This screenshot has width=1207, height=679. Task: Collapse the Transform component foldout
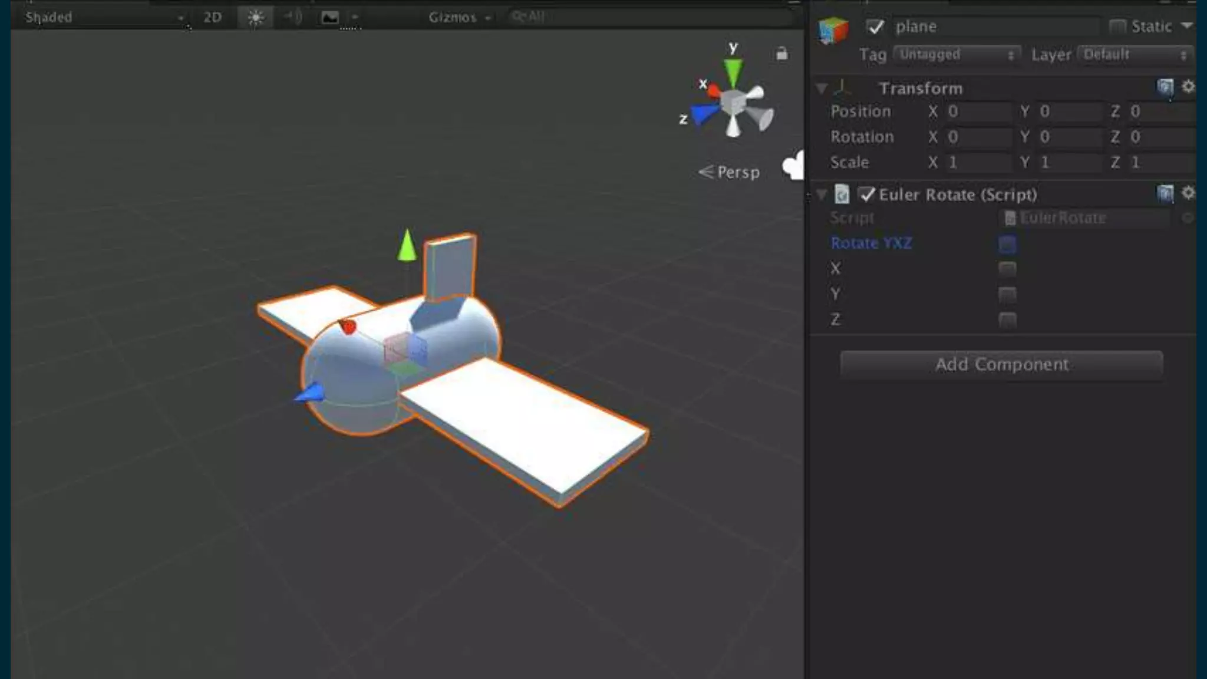822,88
